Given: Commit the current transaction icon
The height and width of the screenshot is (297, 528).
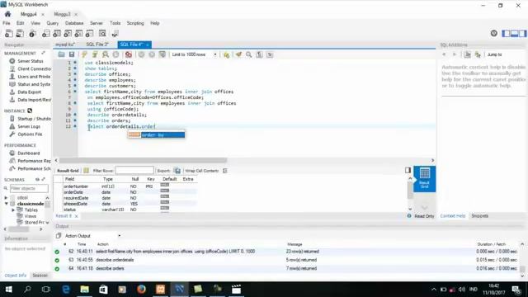Looking at the screenshot, I should pyautogui.click(x=141, y=54).
